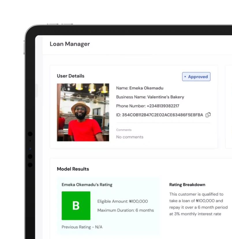The image size is (232, 239).
Task: Select 'Business Name: Valentine's Bakery' text
Action: (150, 97)
